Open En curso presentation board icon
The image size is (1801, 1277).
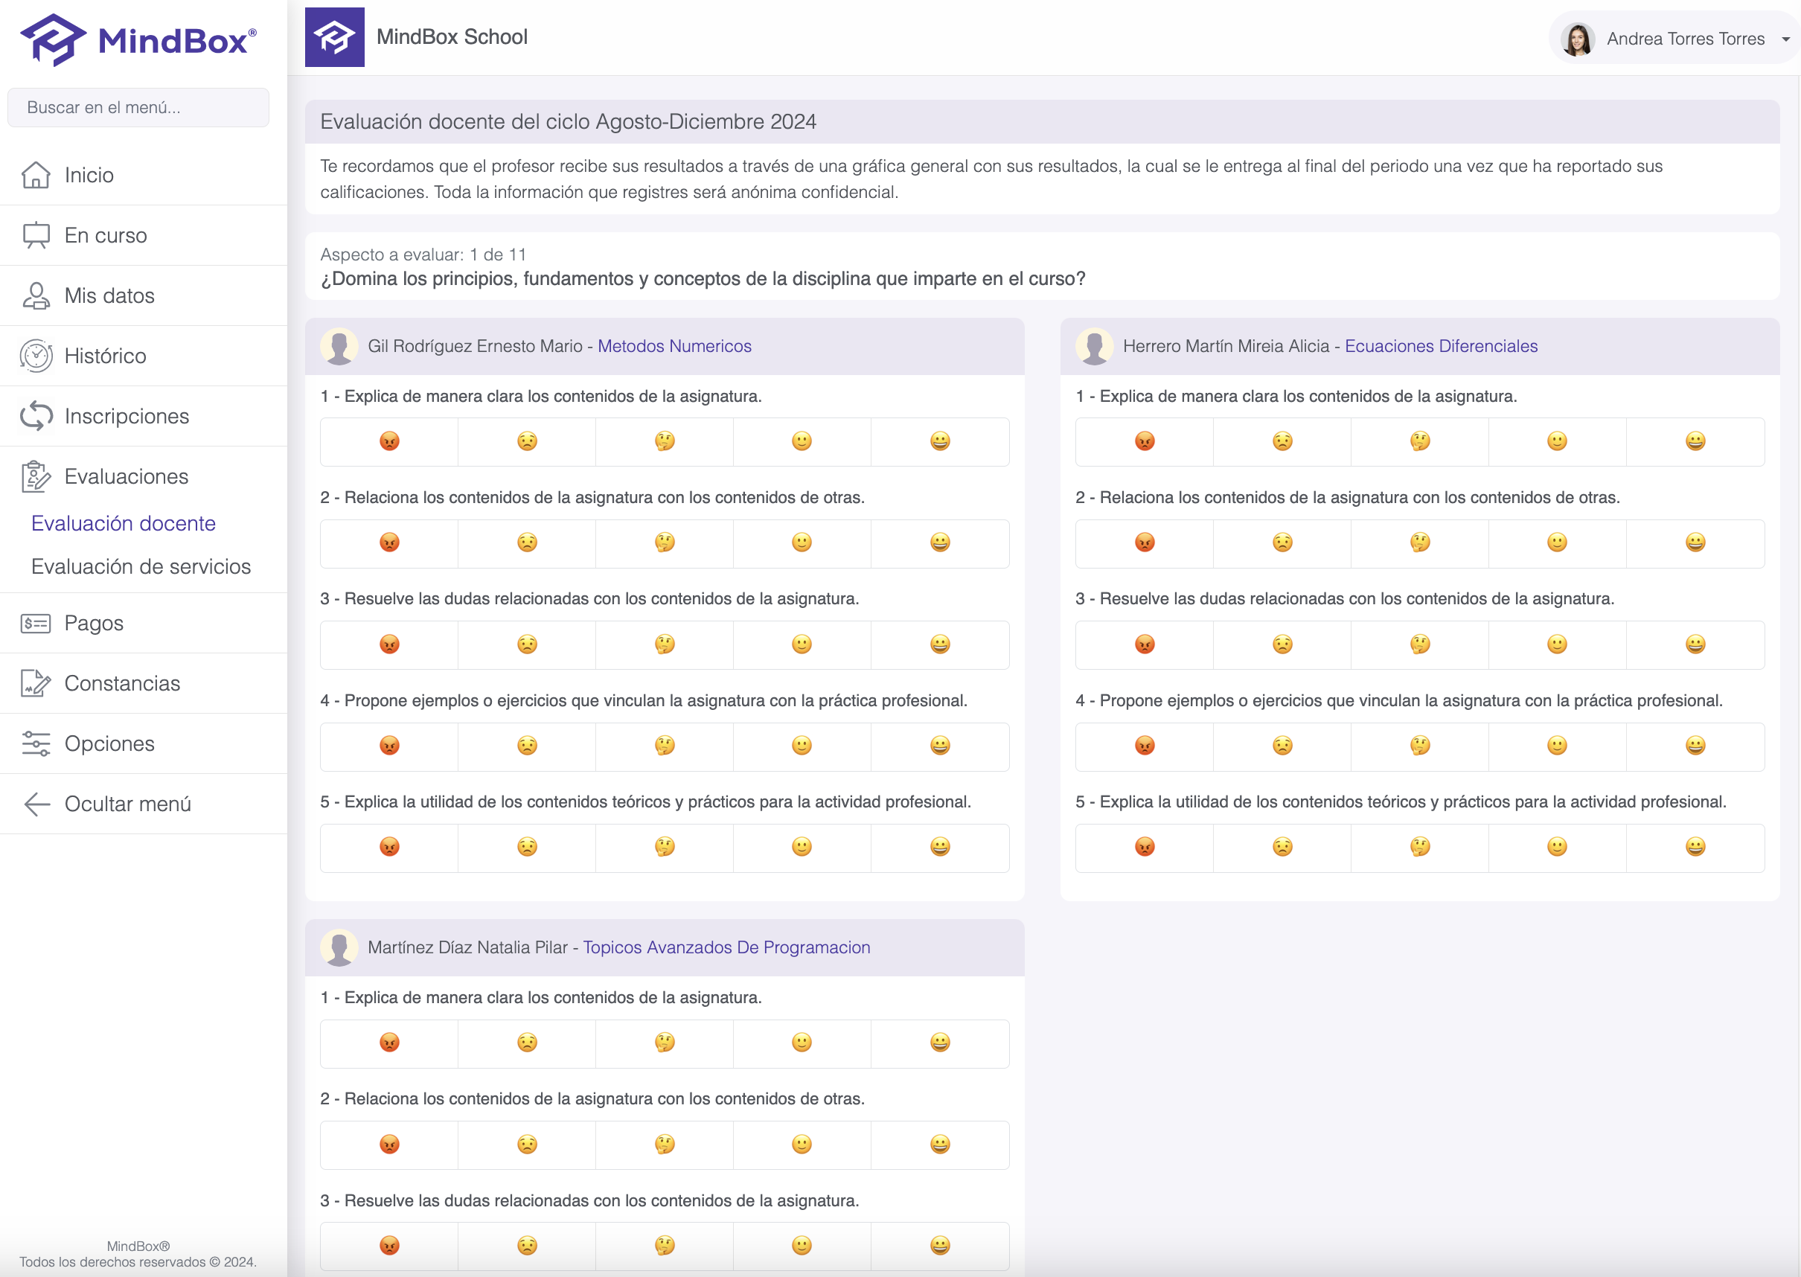[36, 235]
